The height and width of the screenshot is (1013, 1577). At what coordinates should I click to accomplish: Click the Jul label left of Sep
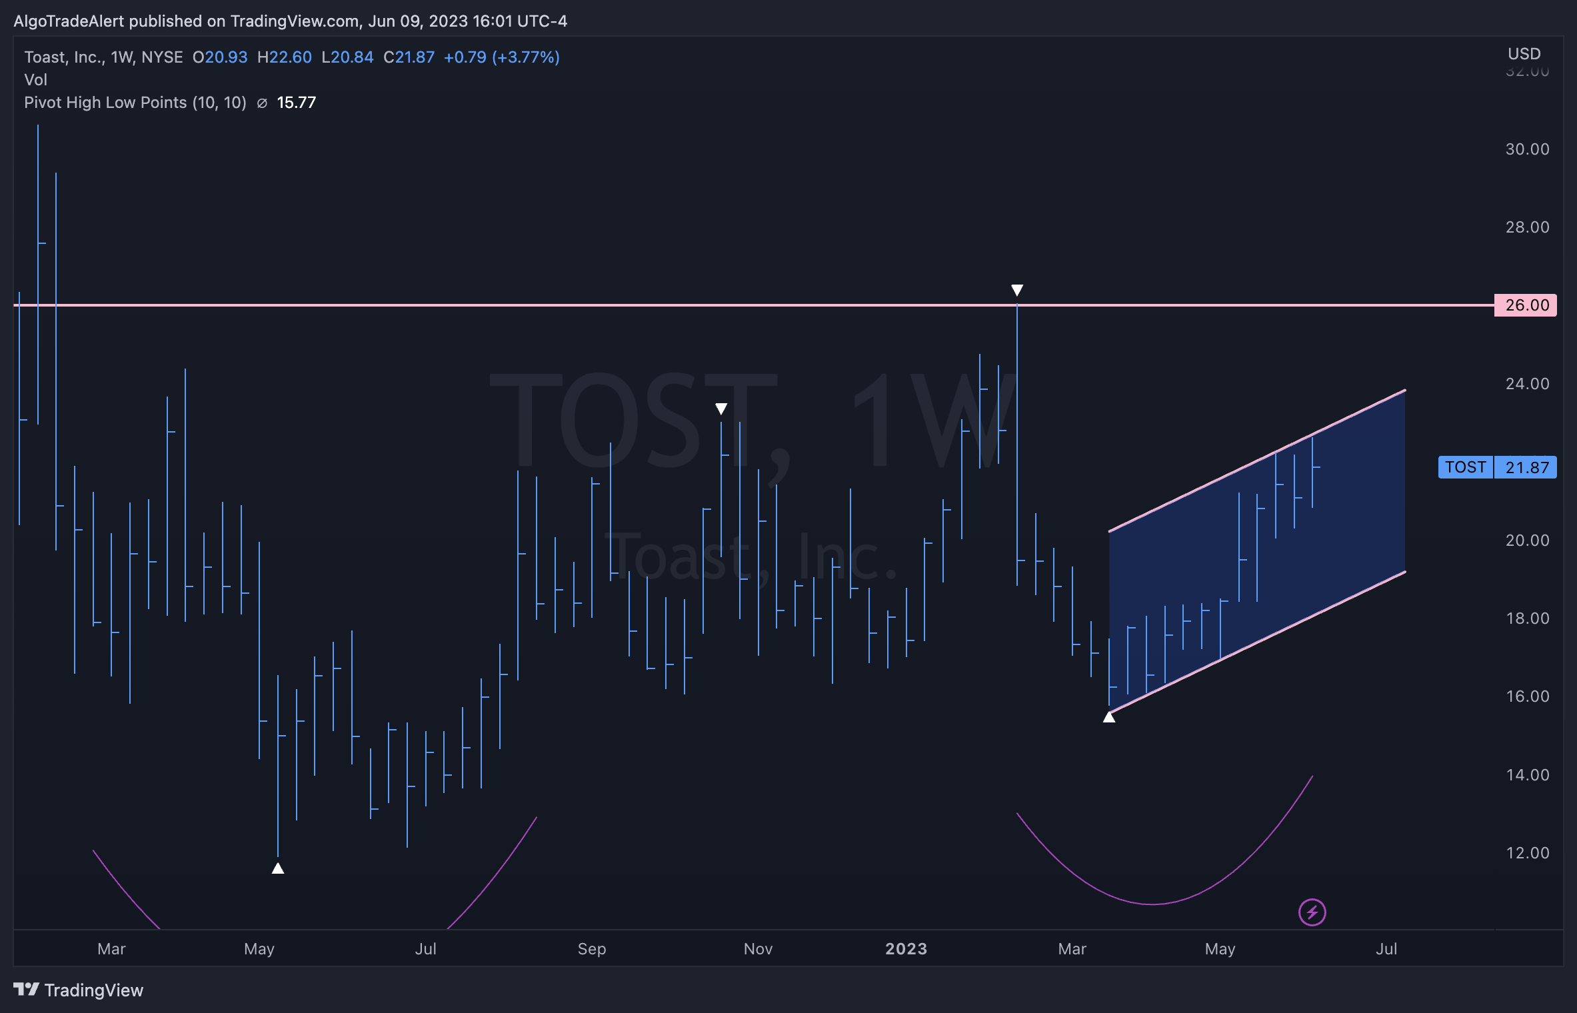click(x=426, y=948)
